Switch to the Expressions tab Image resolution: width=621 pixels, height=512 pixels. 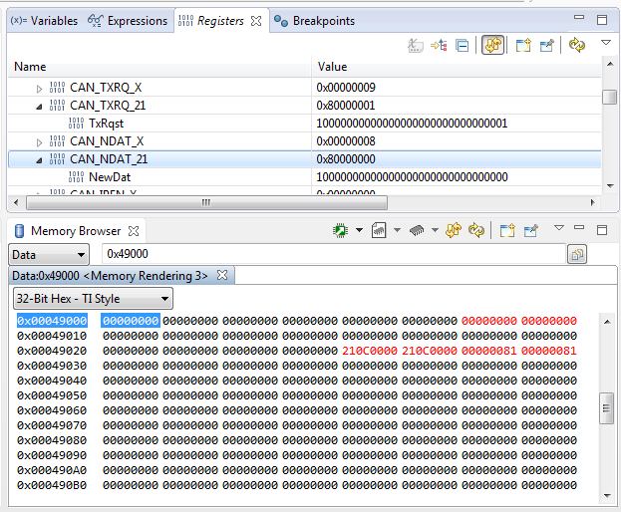point(128,21)
